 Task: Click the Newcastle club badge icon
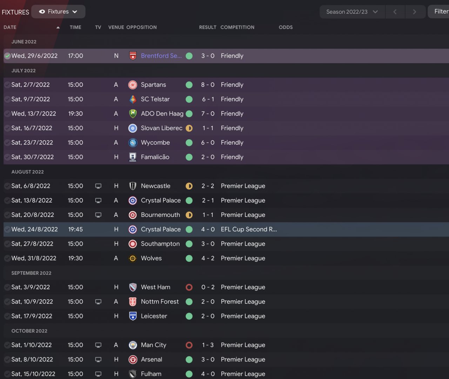133,186
